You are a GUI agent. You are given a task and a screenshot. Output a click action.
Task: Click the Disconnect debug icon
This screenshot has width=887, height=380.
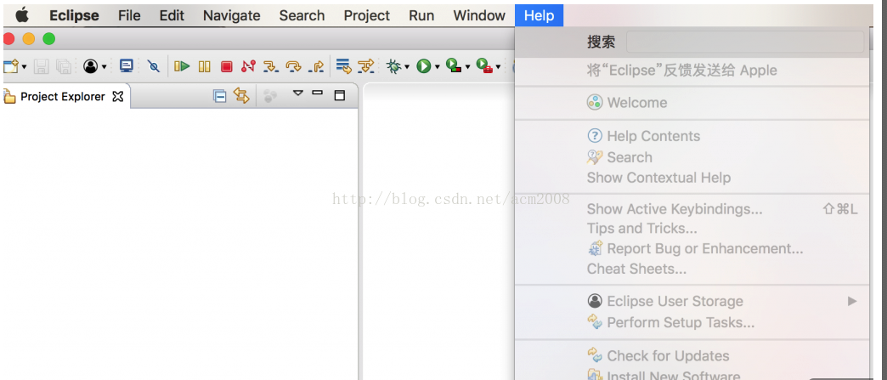pos(248,66)
